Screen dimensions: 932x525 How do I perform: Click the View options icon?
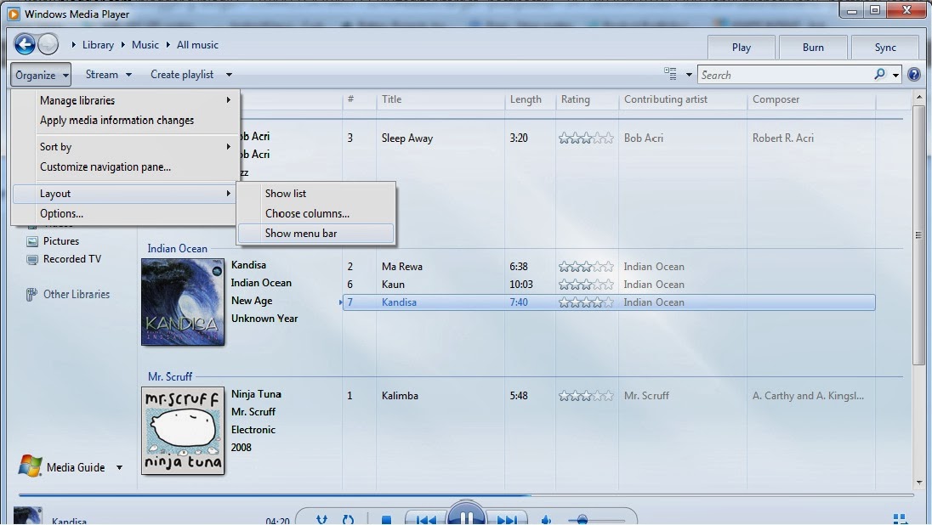(x=670, y=74)
